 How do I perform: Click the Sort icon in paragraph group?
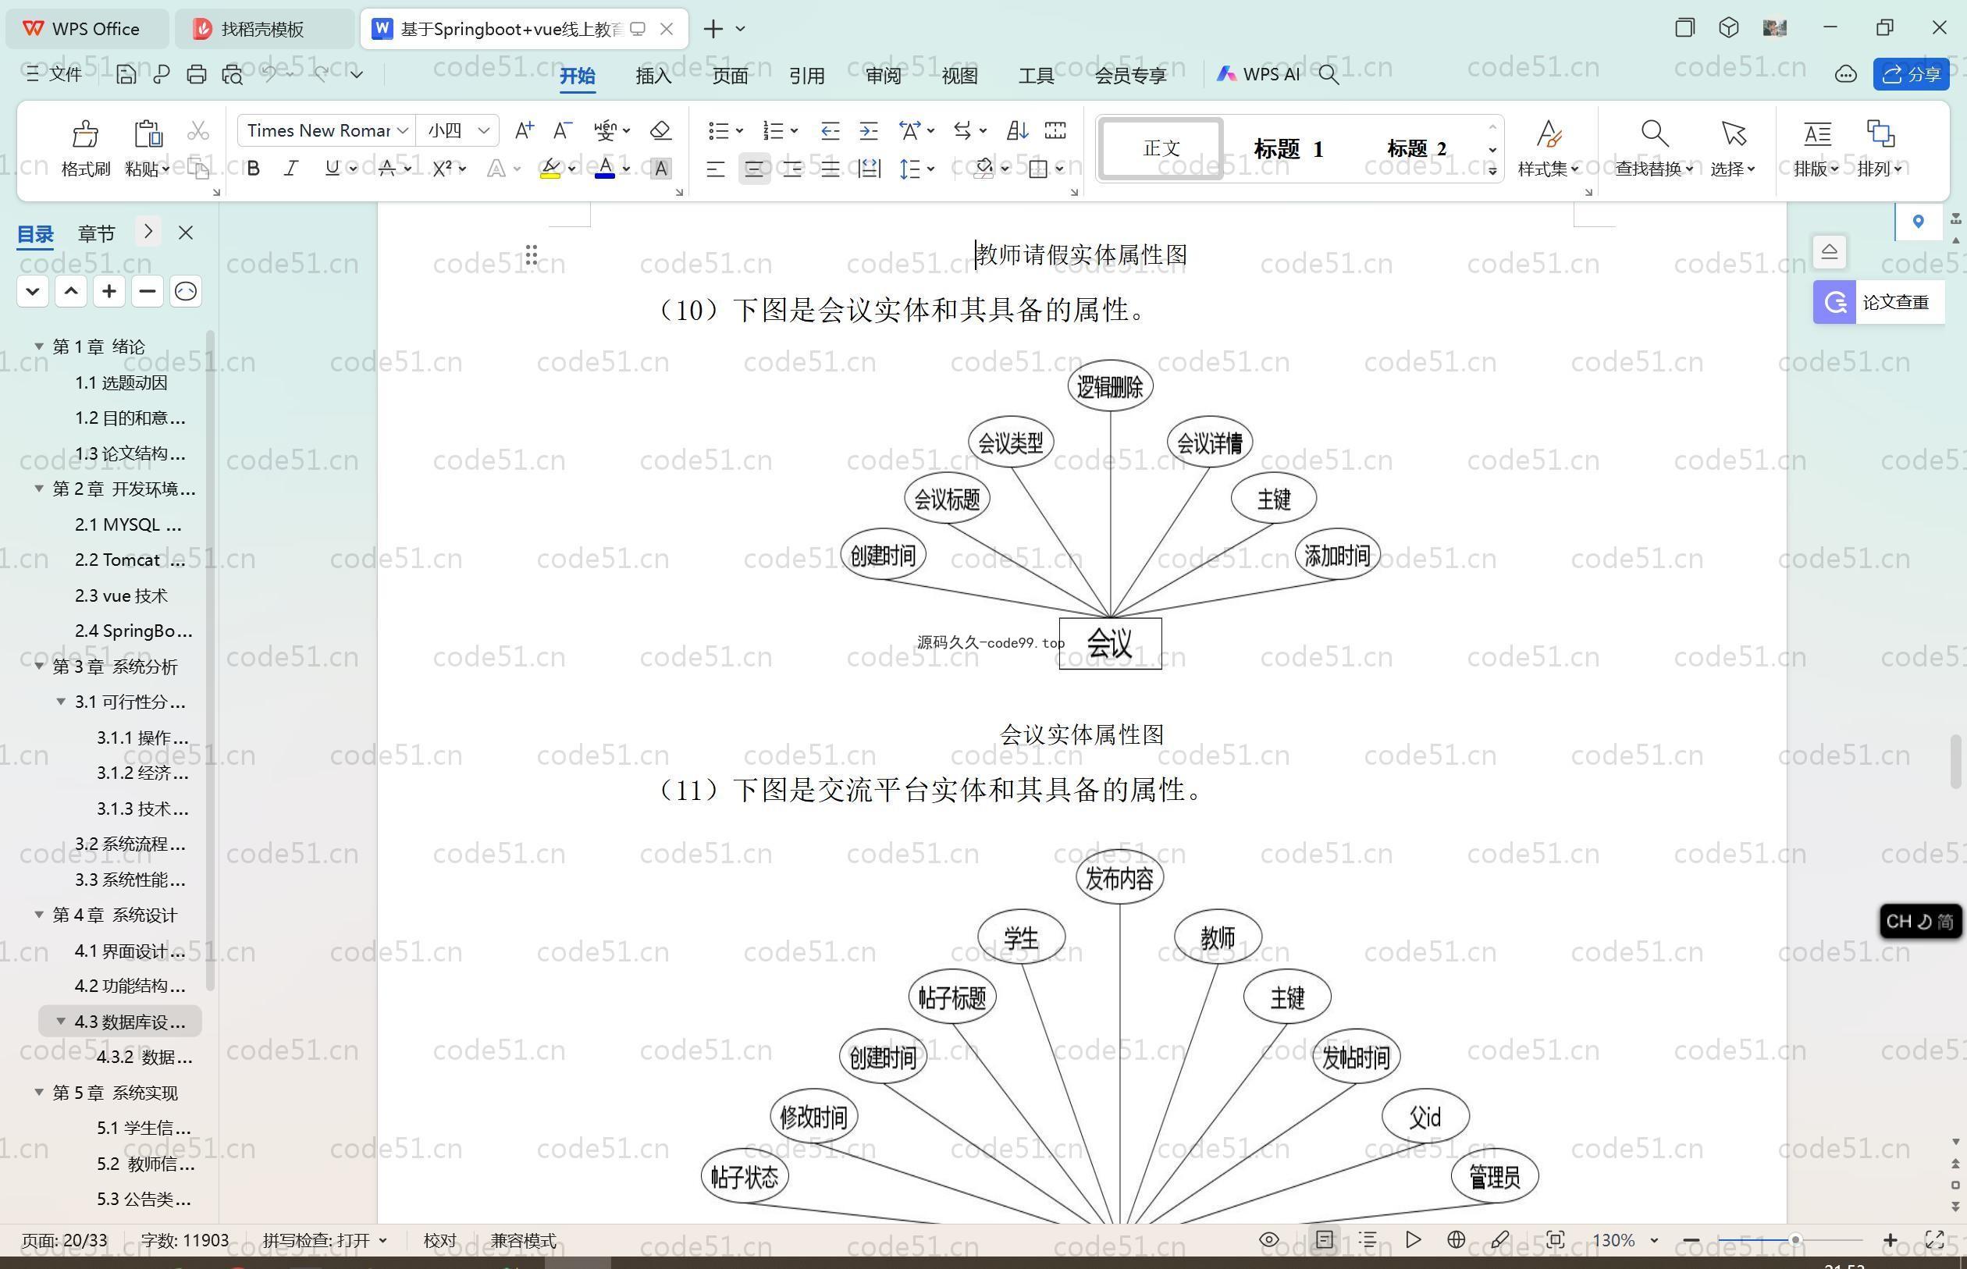[x=1018, y=130]
